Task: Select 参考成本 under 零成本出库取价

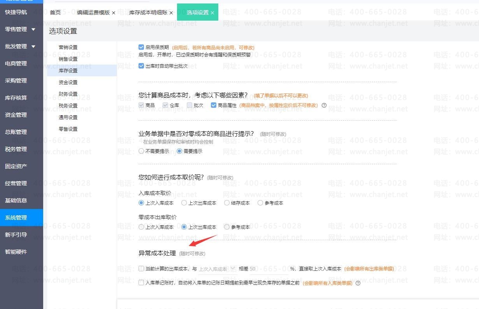Action: (x=227, y=227)
